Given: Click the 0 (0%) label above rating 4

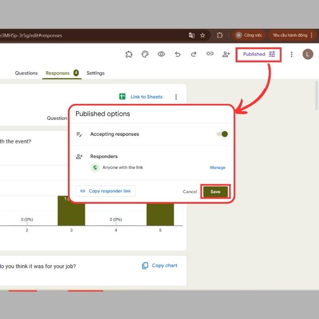Looking at the screenshot, I should [x=116, y=219].
